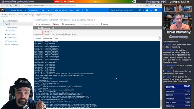Click the padlock icon in address bar

point(22,5)
